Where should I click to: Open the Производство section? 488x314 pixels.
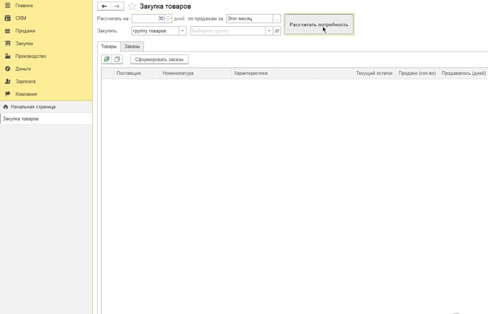[x=30, y=56]
